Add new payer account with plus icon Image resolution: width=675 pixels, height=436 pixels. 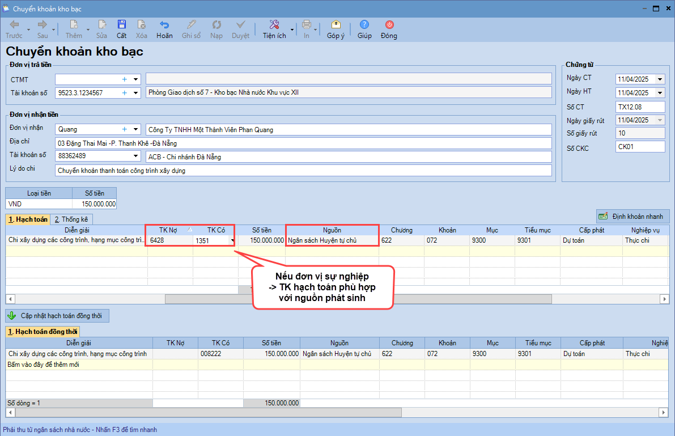pyautogui.click(x=125, y=92)
